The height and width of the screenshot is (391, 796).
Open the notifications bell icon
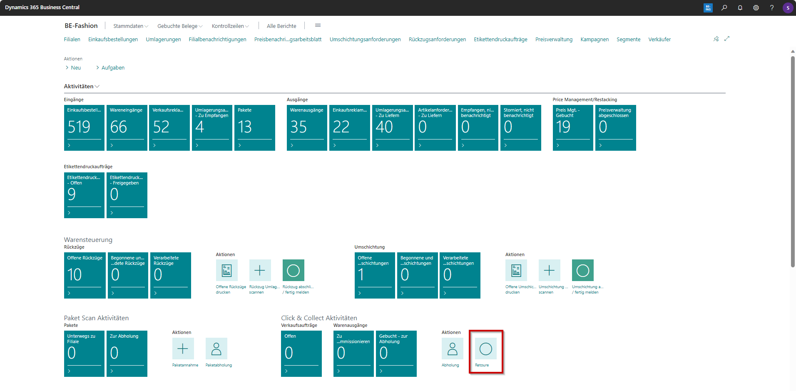(740, 7)
